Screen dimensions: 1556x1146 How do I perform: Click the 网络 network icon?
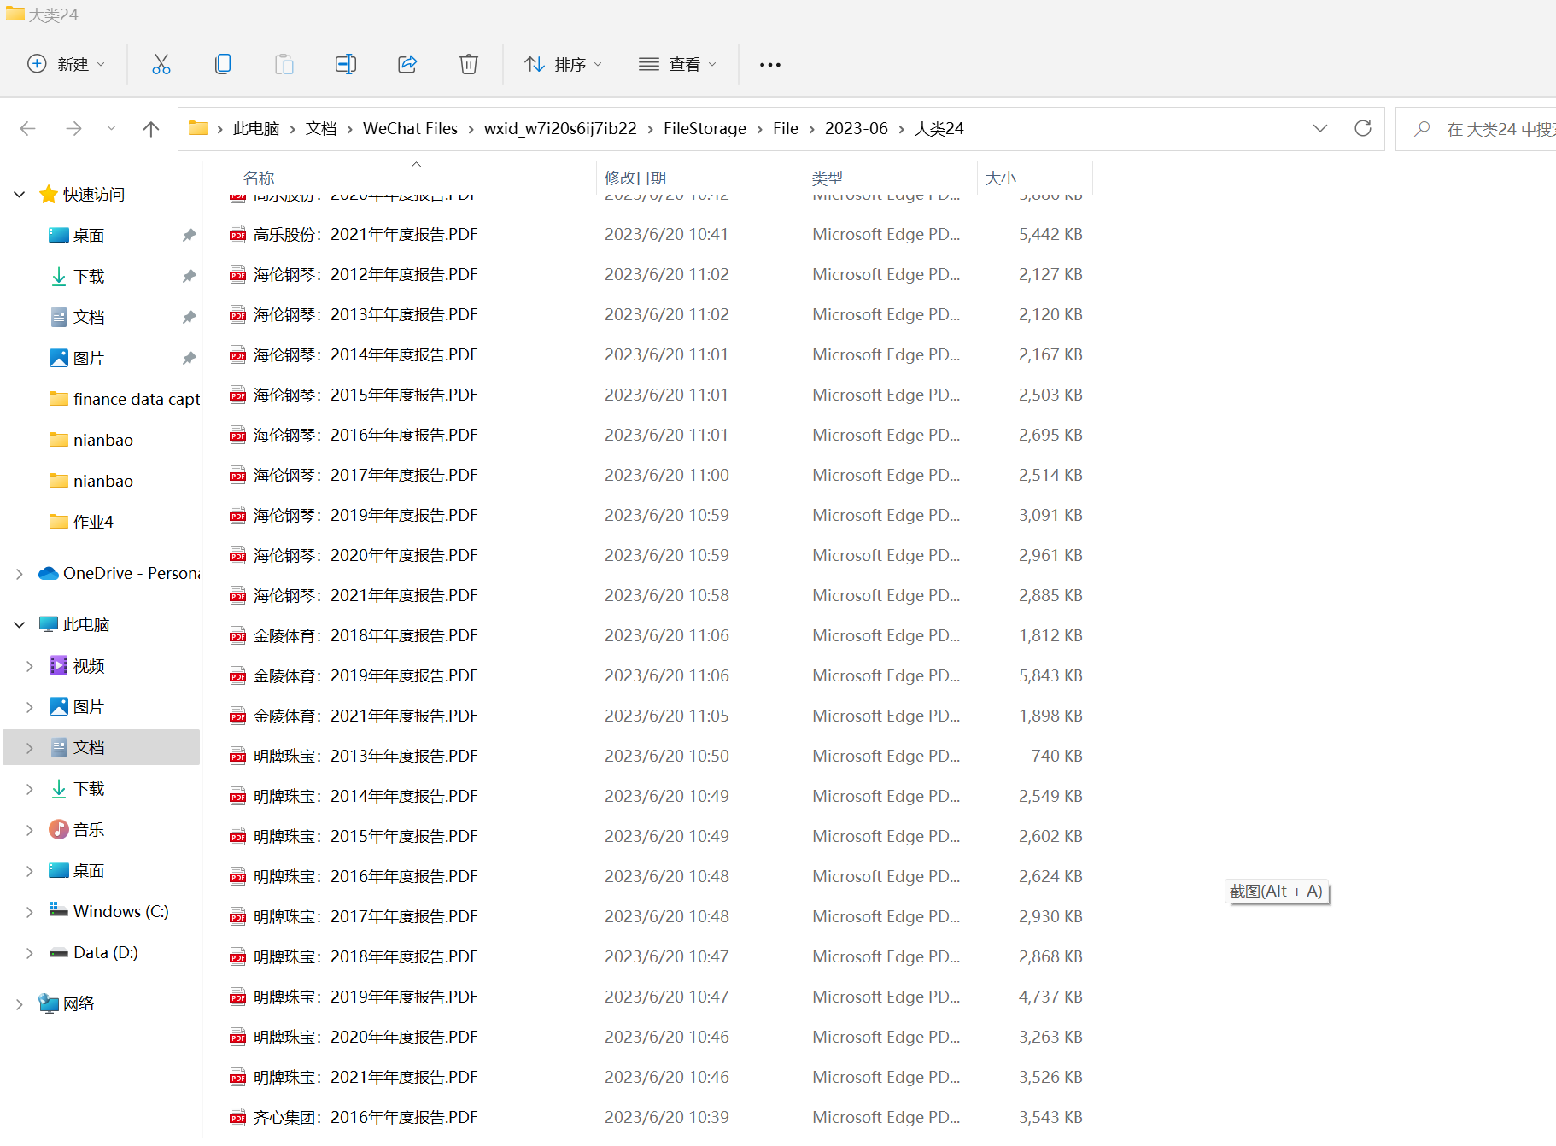(x=49, y=1003)
